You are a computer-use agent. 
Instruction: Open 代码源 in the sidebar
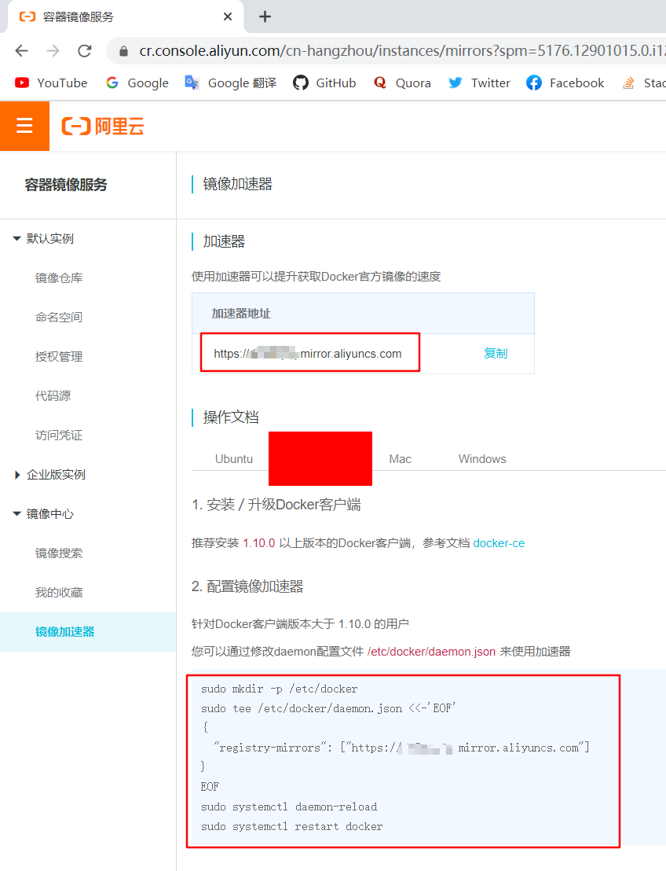(53, 395)
